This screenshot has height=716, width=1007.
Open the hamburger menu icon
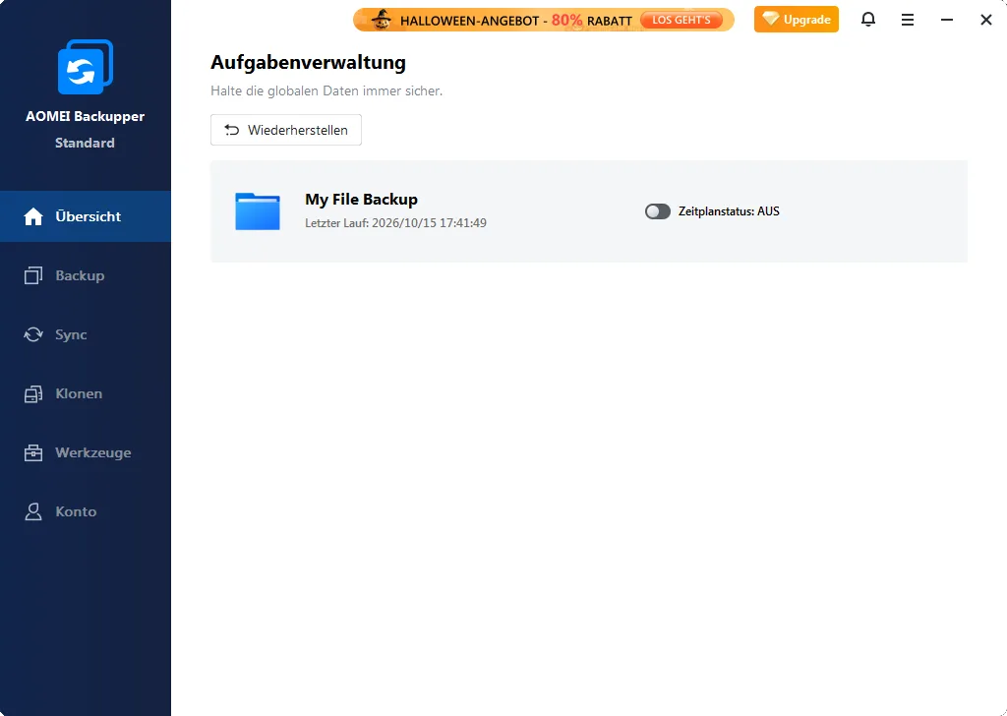tap(908, 20)
